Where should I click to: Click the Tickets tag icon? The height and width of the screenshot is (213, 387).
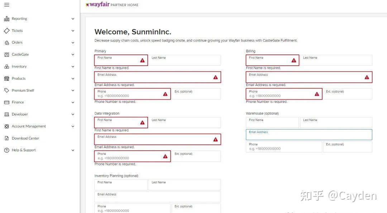tap(6, 31)
